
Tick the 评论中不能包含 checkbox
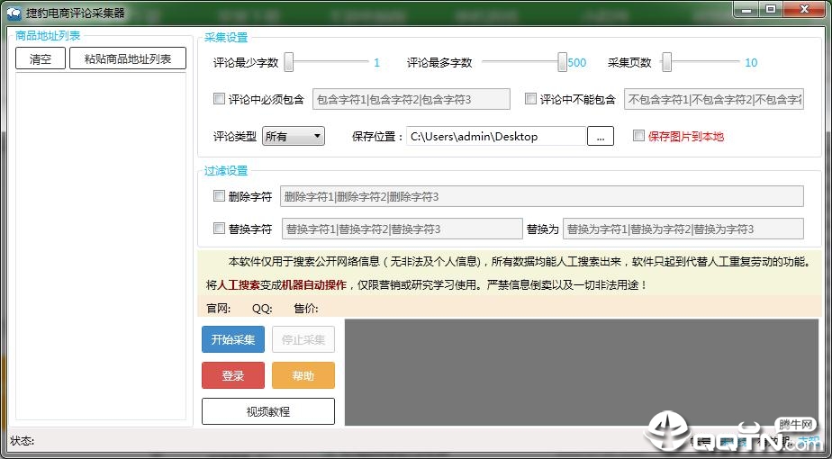tap(530, 99)
